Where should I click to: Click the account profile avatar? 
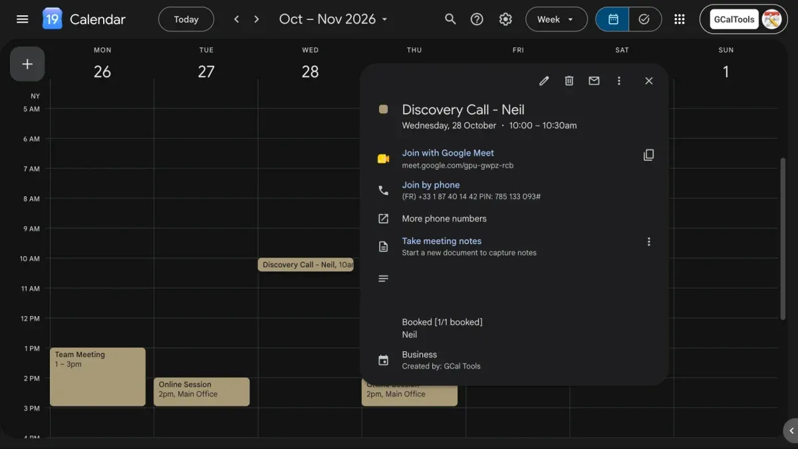[771, 19]
